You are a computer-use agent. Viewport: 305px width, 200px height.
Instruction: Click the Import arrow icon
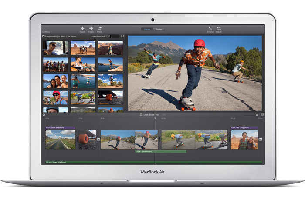tap(82, 28)
